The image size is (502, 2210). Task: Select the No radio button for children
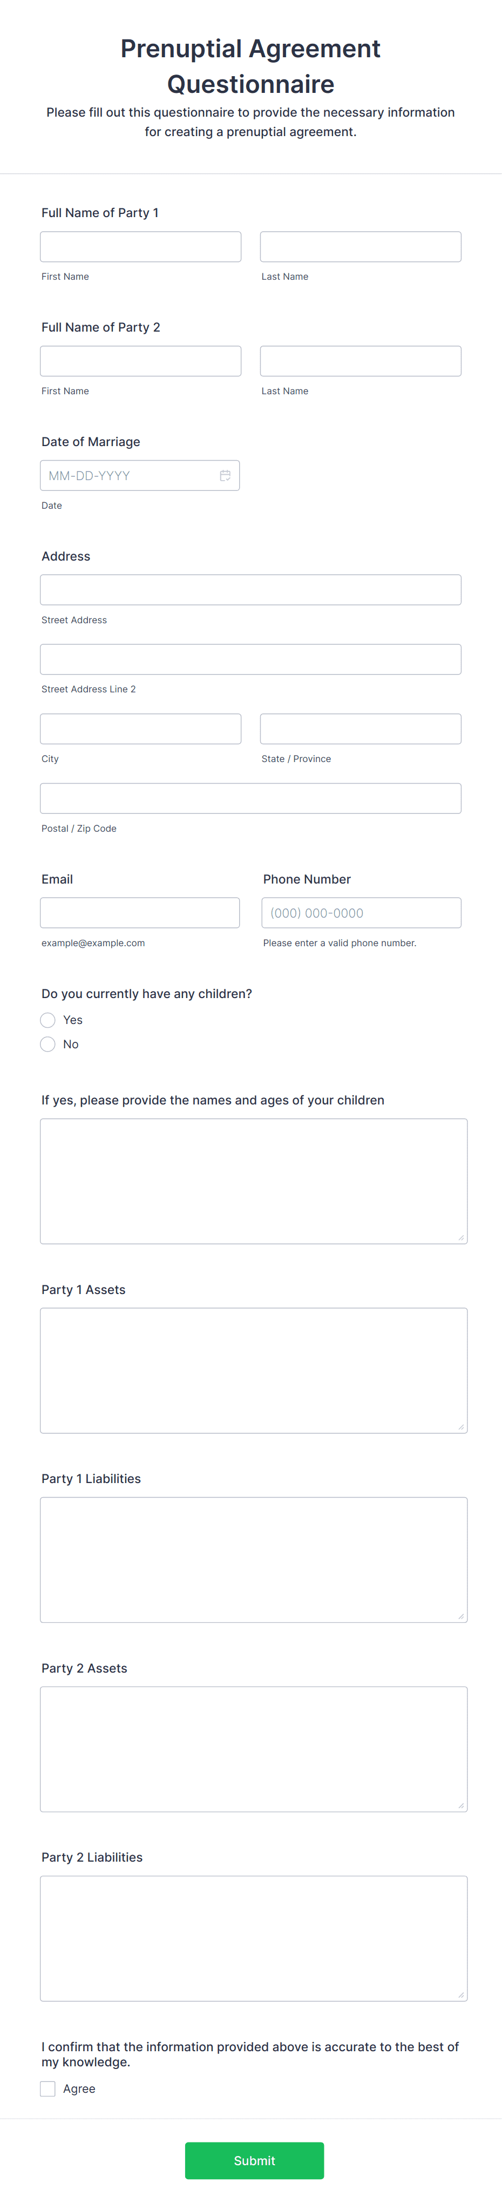48,1043
